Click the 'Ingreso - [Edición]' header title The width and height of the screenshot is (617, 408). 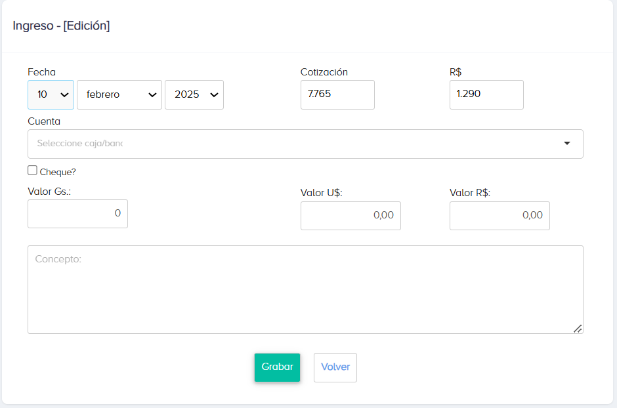coord(61,26)
